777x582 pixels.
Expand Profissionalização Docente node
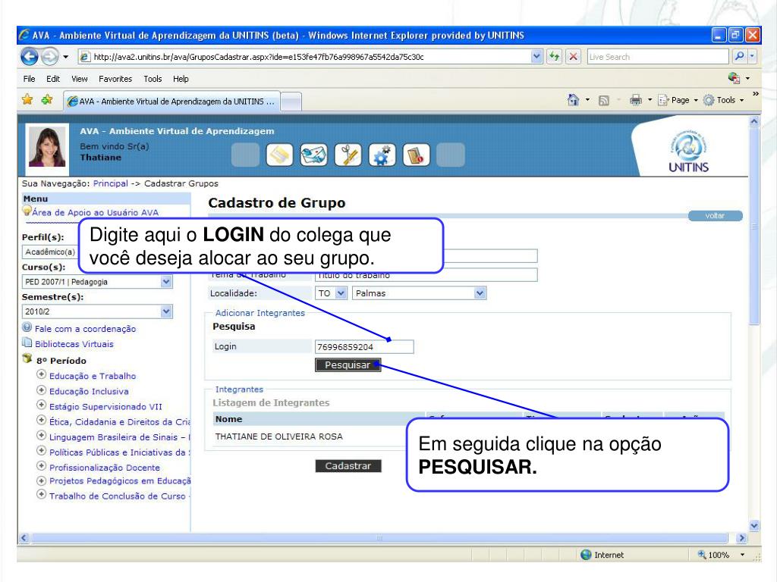pyautogui.click(x=42, y=466)
